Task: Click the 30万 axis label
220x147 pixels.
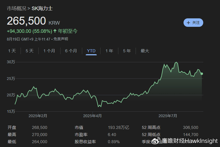Action: pyautogui.click(x=11, y=62)
